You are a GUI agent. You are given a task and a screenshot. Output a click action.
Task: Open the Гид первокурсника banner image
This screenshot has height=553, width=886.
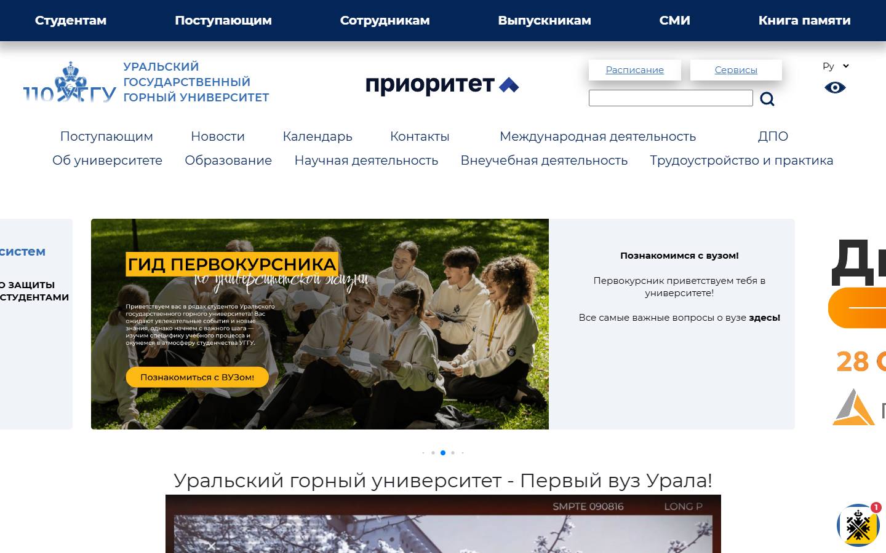click(x=320, y=324)
